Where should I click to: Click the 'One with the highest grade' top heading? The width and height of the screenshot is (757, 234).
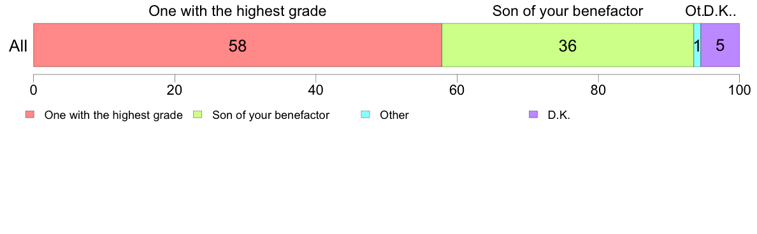click(x=238, y=11)
